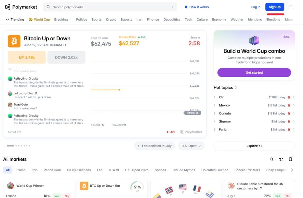Viewport: 303px width, 198px height.
Task: Open chevron in Furia row
Action: 294,130
